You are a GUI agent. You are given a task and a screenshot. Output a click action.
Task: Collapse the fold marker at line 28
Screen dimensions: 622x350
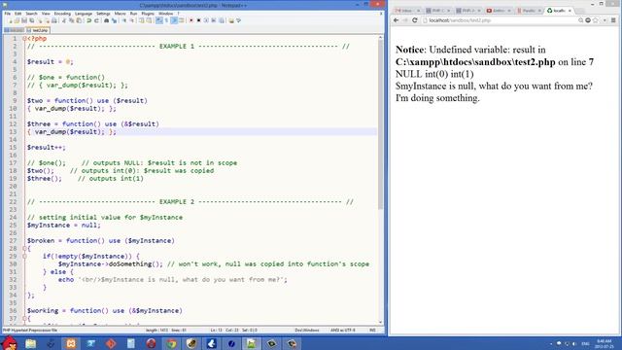coord(24,249)
